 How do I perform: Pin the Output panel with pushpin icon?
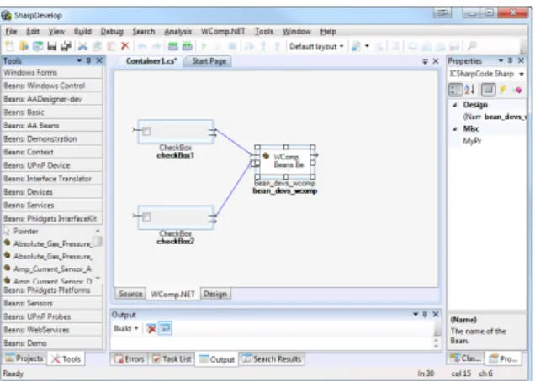[425, 314]
